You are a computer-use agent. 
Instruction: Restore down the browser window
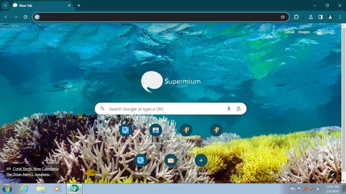click(x=327, y=5)
